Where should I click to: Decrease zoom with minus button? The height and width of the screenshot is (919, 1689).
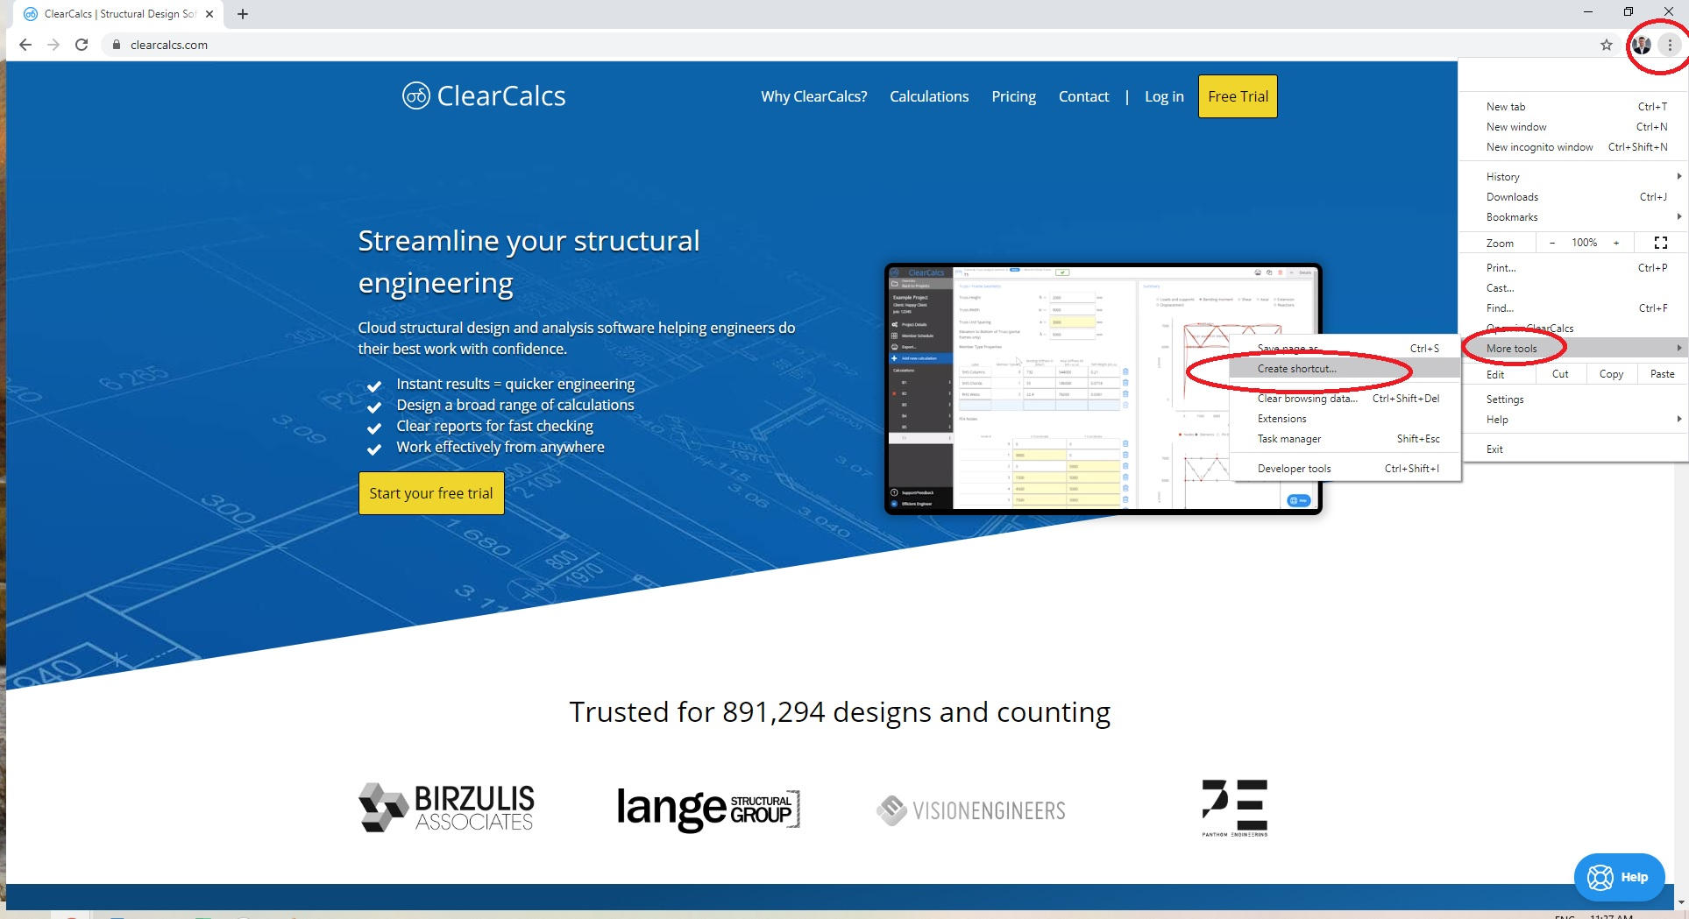(x=1552, y=243)
